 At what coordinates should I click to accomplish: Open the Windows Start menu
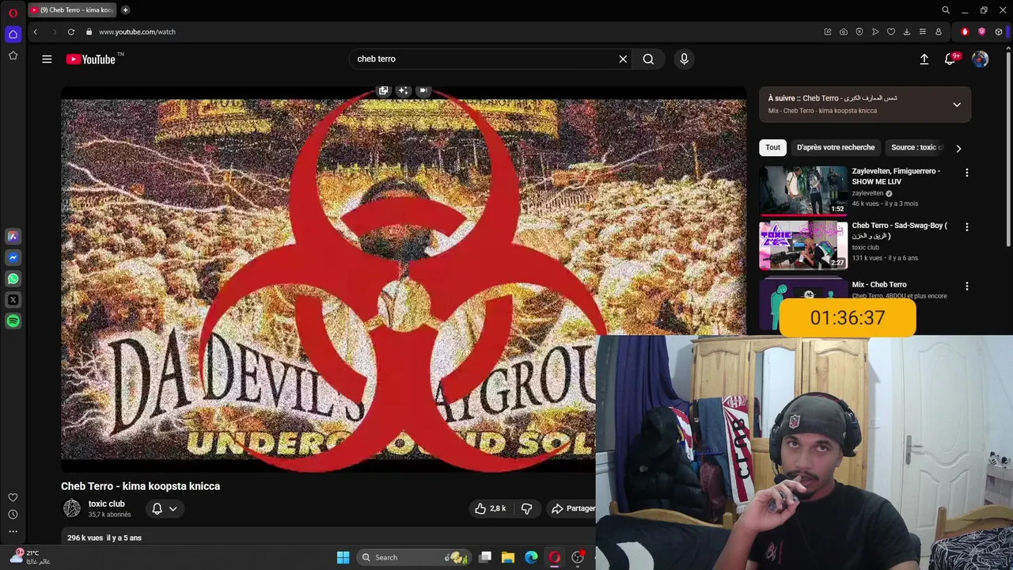[x=343, y=557]
